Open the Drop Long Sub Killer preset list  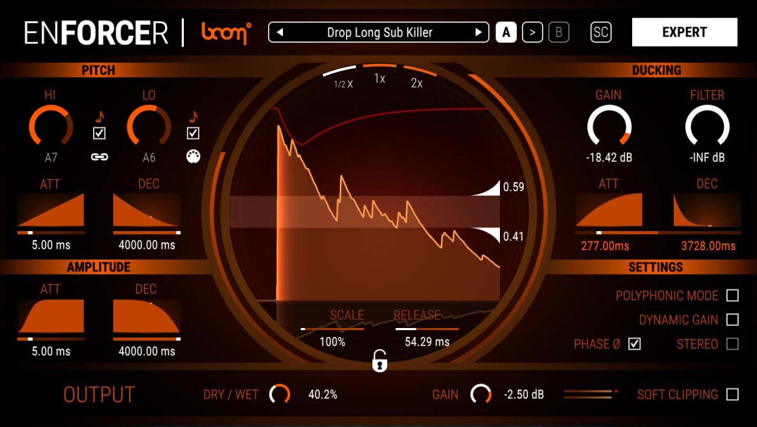(379, 33)
